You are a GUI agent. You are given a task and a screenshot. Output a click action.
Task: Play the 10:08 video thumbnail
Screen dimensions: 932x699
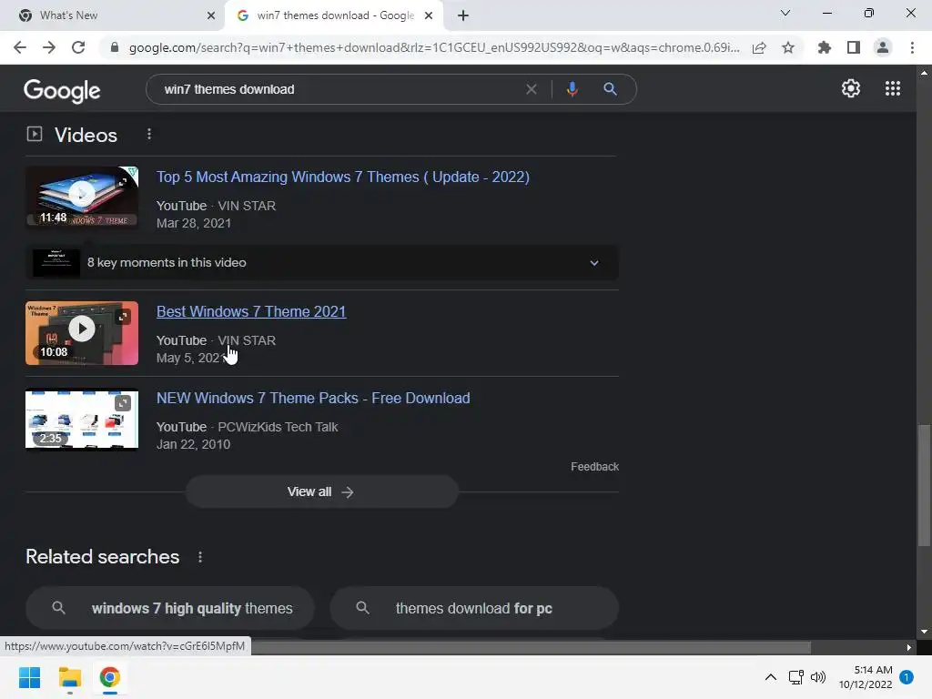coord(82,333)
